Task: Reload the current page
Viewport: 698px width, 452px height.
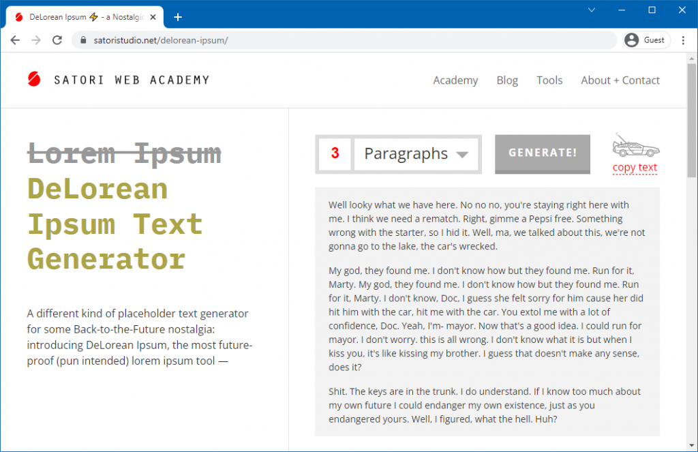Action: pos(57,40)
